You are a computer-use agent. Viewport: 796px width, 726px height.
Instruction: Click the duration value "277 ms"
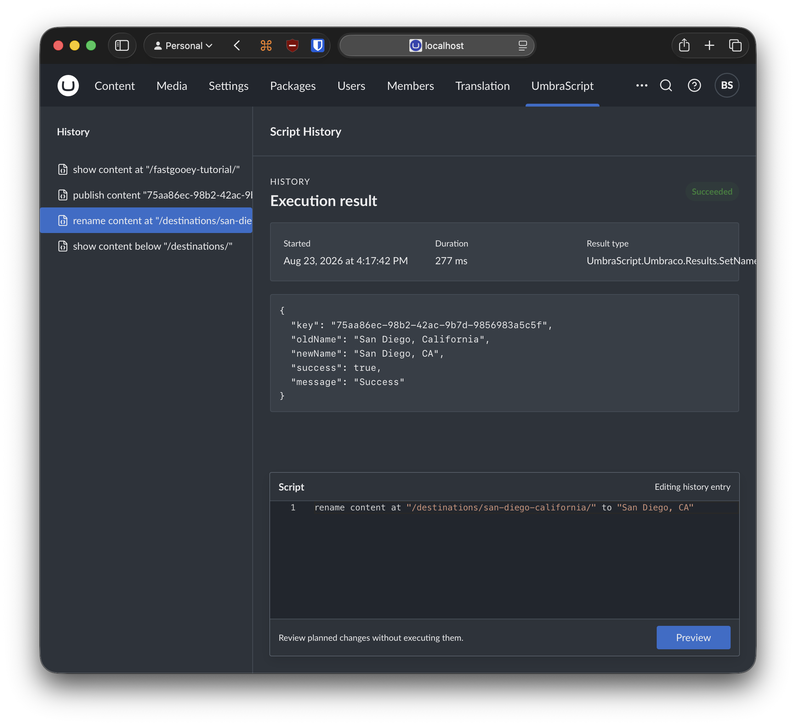[x=451, y=261]
